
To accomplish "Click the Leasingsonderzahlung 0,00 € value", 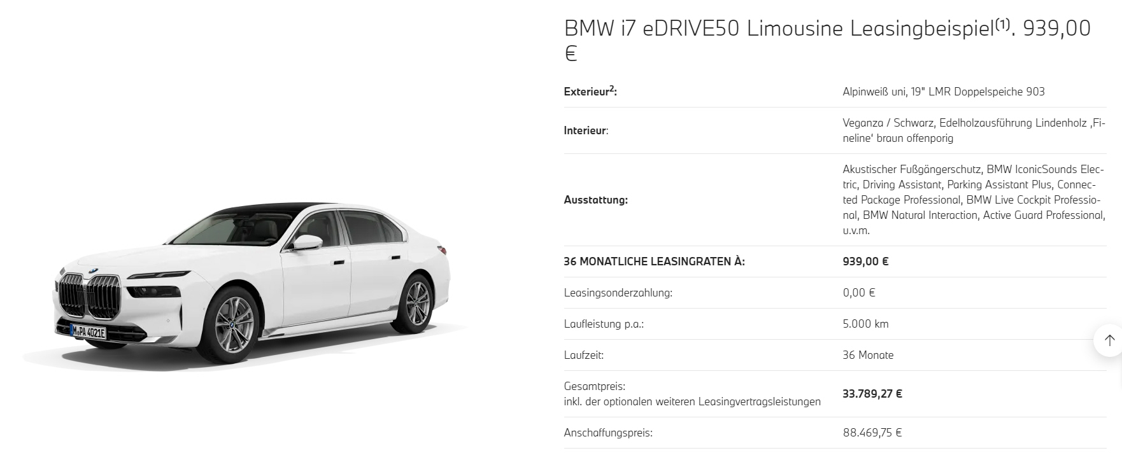I will coord(859,293).
